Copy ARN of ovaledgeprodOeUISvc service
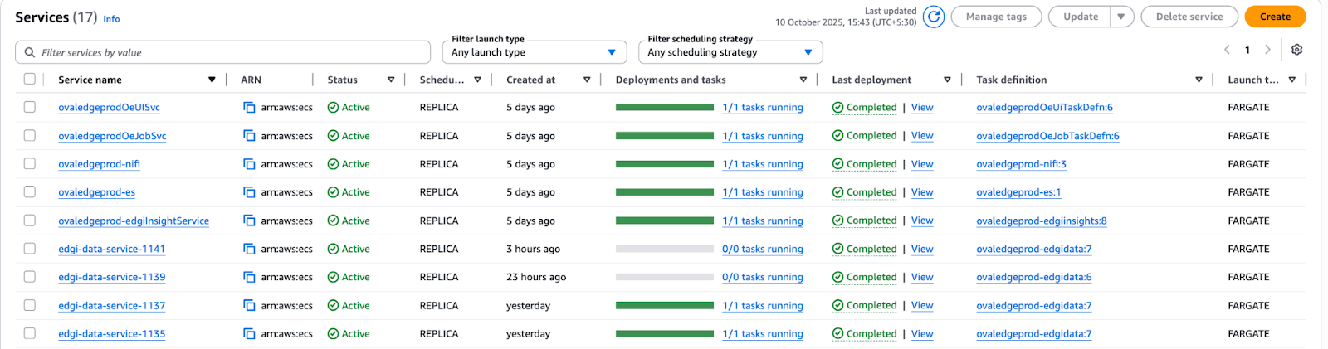The image size is (1328, 349). [249, 108]
